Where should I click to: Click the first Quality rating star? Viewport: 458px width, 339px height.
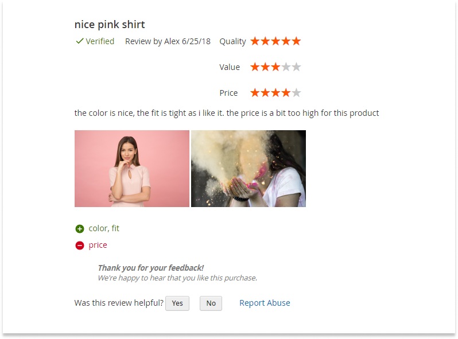pos(255,41)
